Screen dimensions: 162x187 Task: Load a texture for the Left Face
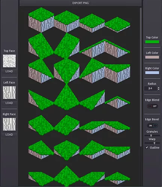(9, 103)
